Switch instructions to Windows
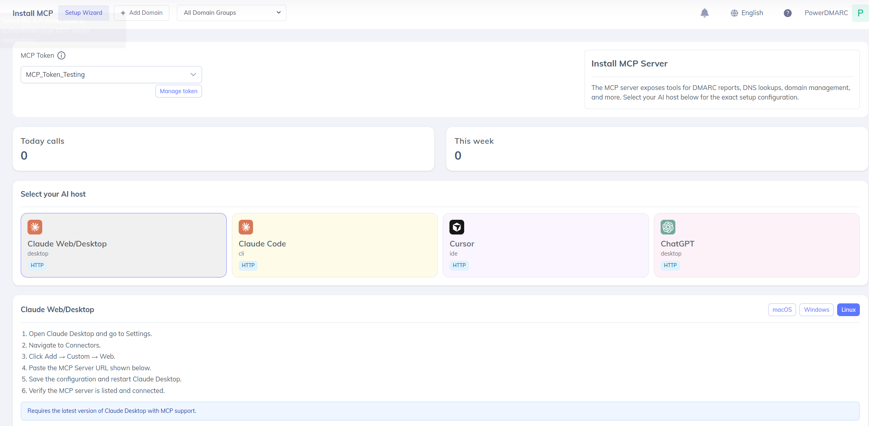 coord(816,310)
